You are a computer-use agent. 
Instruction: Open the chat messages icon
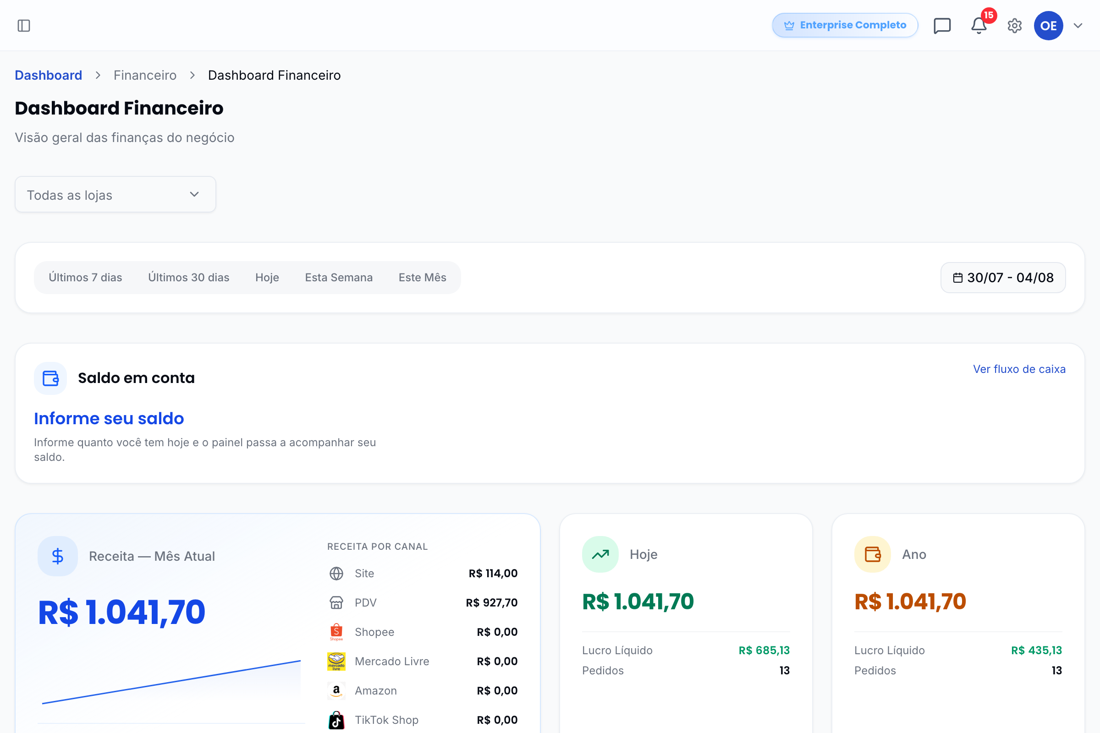tap(942, 26)
